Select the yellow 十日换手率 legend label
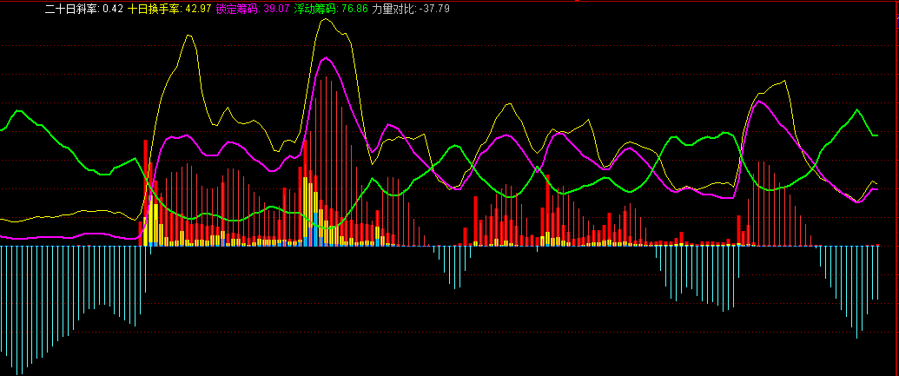 pyautogui.click(x=155, y=9)
